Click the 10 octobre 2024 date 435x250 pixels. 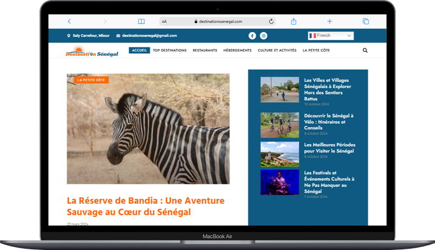(317, 104)
